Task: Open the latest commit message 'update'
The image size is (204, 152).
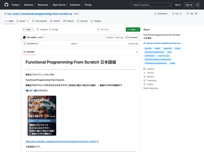Action: click(x=40, y=37)
